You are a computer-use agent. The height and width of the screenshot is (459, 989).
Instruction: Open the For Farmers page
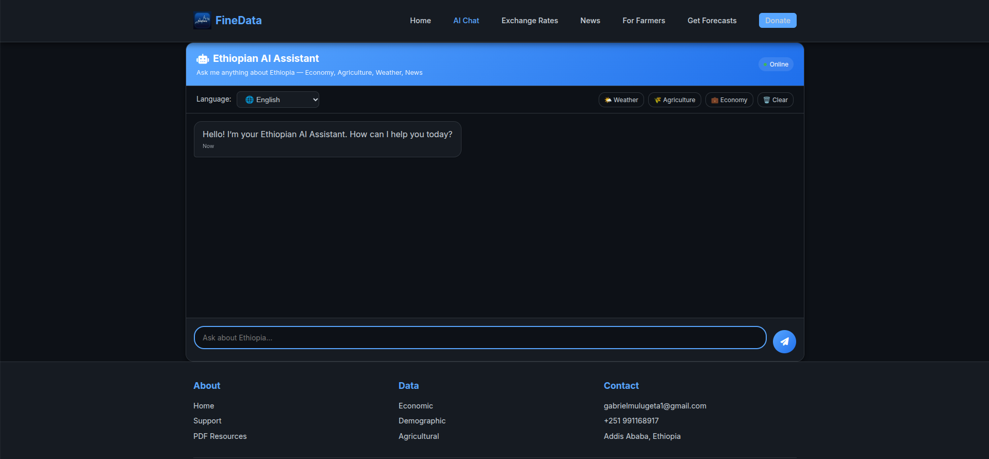pyautogui.click(x=644, y=21)
